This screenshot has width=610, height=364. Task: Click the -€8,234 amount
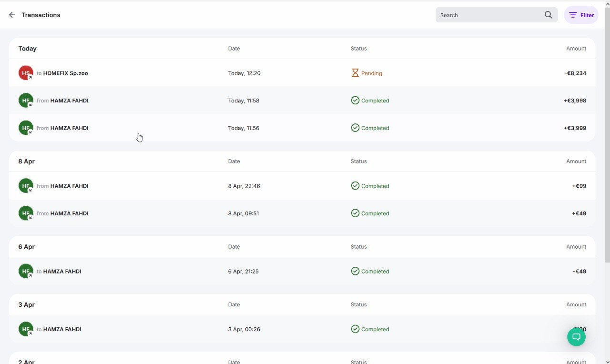(575, 73)
